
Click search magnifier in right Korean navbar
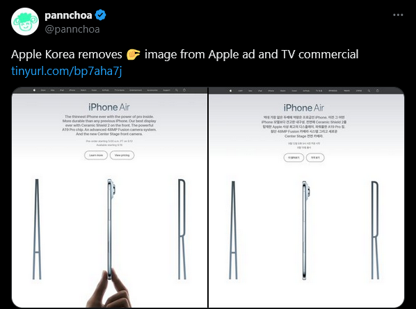pos(369,91)
